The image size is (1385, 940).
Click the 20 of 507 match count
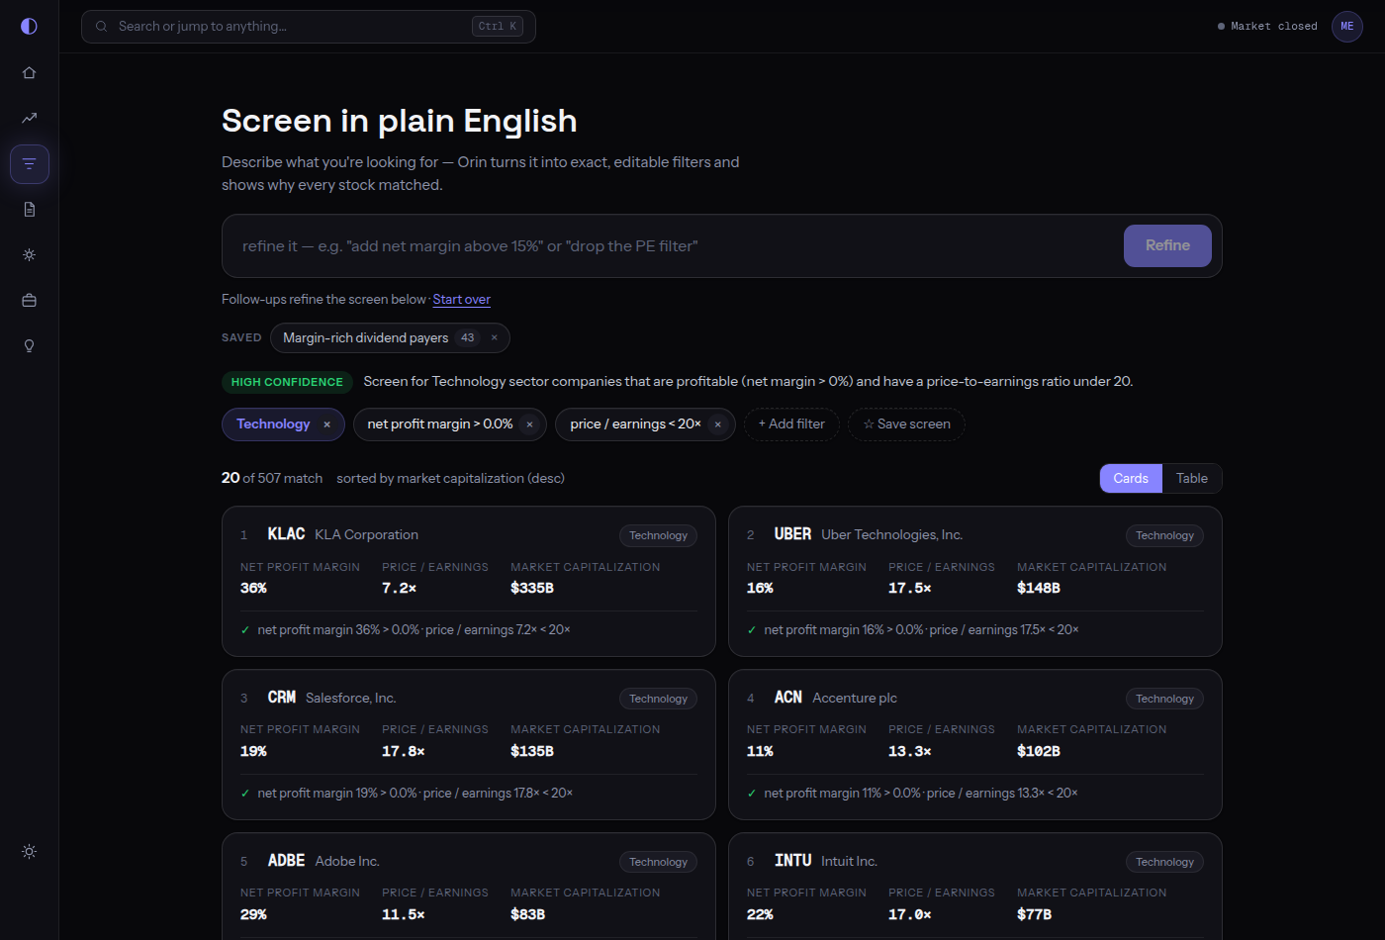[x=272, y=478]
